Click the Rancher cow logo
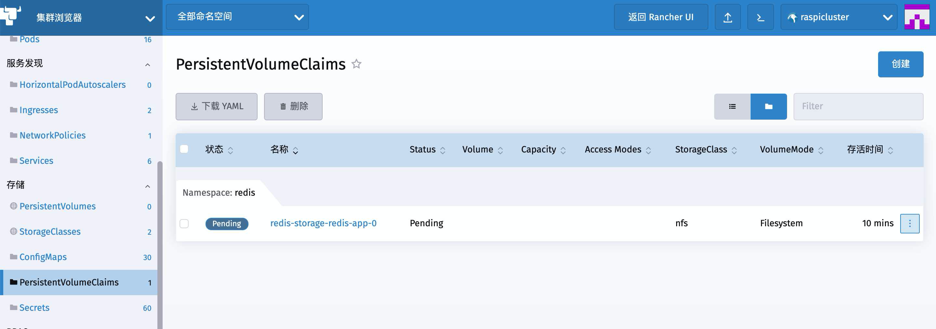This screenshot has height=329, width=936. (x=10, y=15)
